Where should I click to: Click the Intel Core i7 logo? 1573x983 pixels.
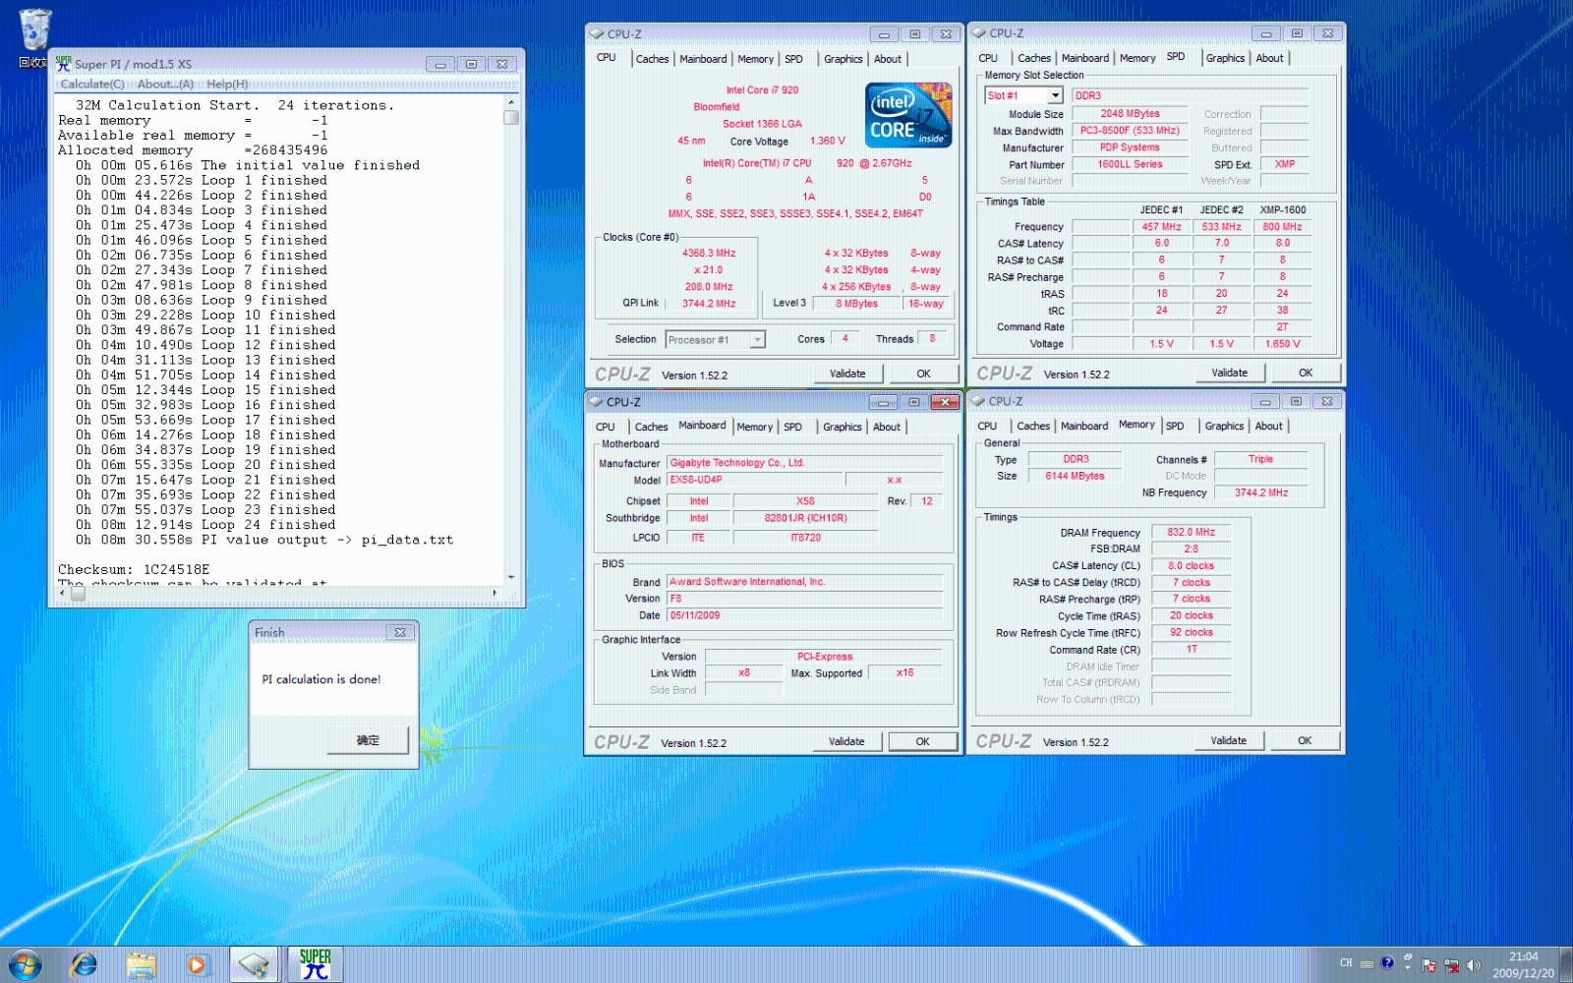pos(908,115)
